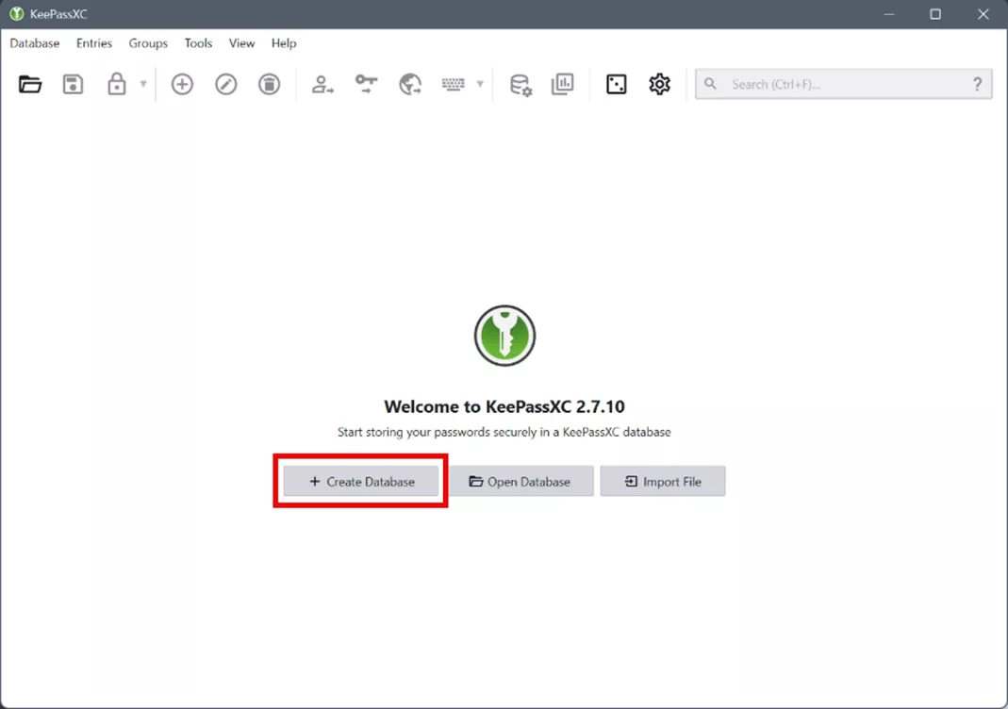Viewport: 1008px width, 709px height.
Task: Click the Open Database button
Action: click(521, 482)
